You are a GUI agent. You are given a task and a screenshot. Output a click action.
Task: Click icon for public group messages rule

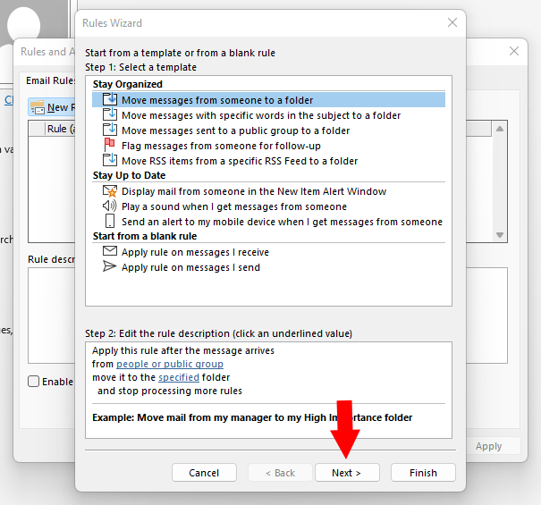pyautogui.click(x=110, y=130)
